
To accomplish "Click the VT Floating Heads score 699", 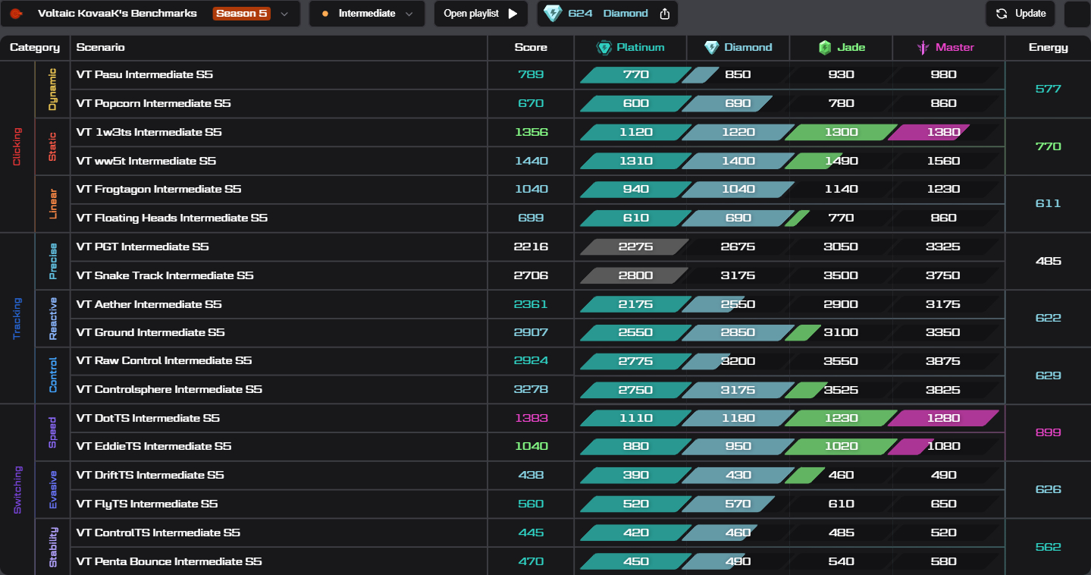I will (531, 218).
